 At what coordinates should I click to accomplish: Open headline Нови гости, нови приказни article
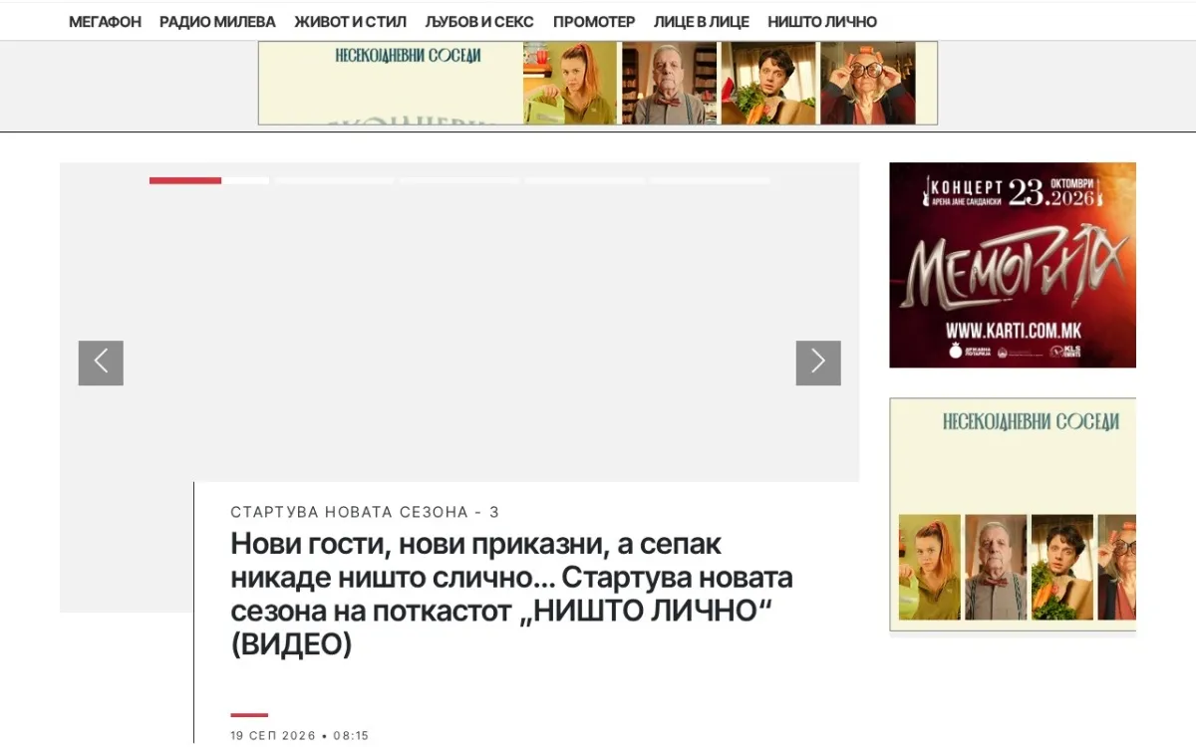[x=512, y=595]
